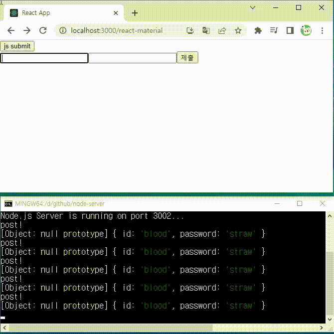Open the MINGW64 terminal window icon menu
Image resolution: width=334 pixels, height=334 pixels.
pyautogui.click(x=8, y=204)
